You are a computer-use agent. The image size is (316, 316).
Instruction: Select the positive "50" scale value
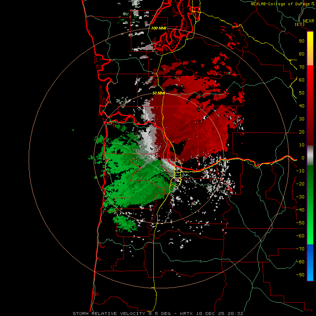pos(302,93)
